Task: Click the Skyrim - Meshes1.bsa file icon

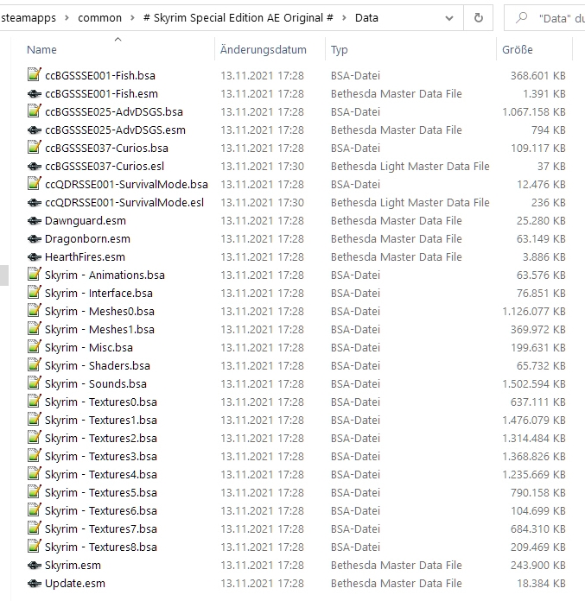Action: 35,328
